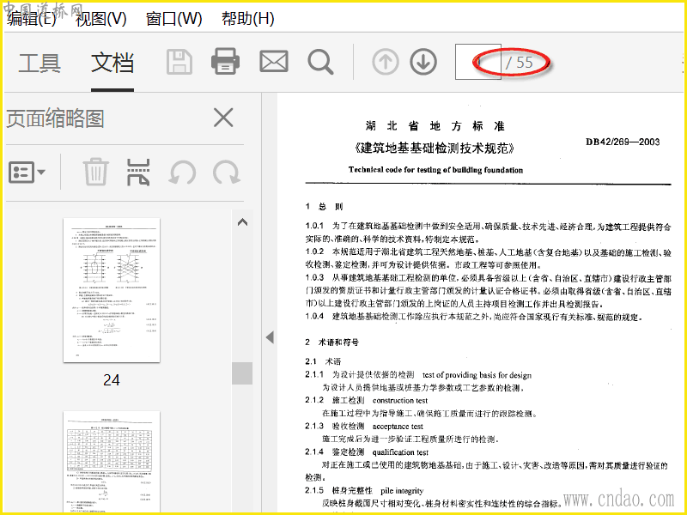Click the term 'construction test'

pyautogui.click(x=400, y=400)
